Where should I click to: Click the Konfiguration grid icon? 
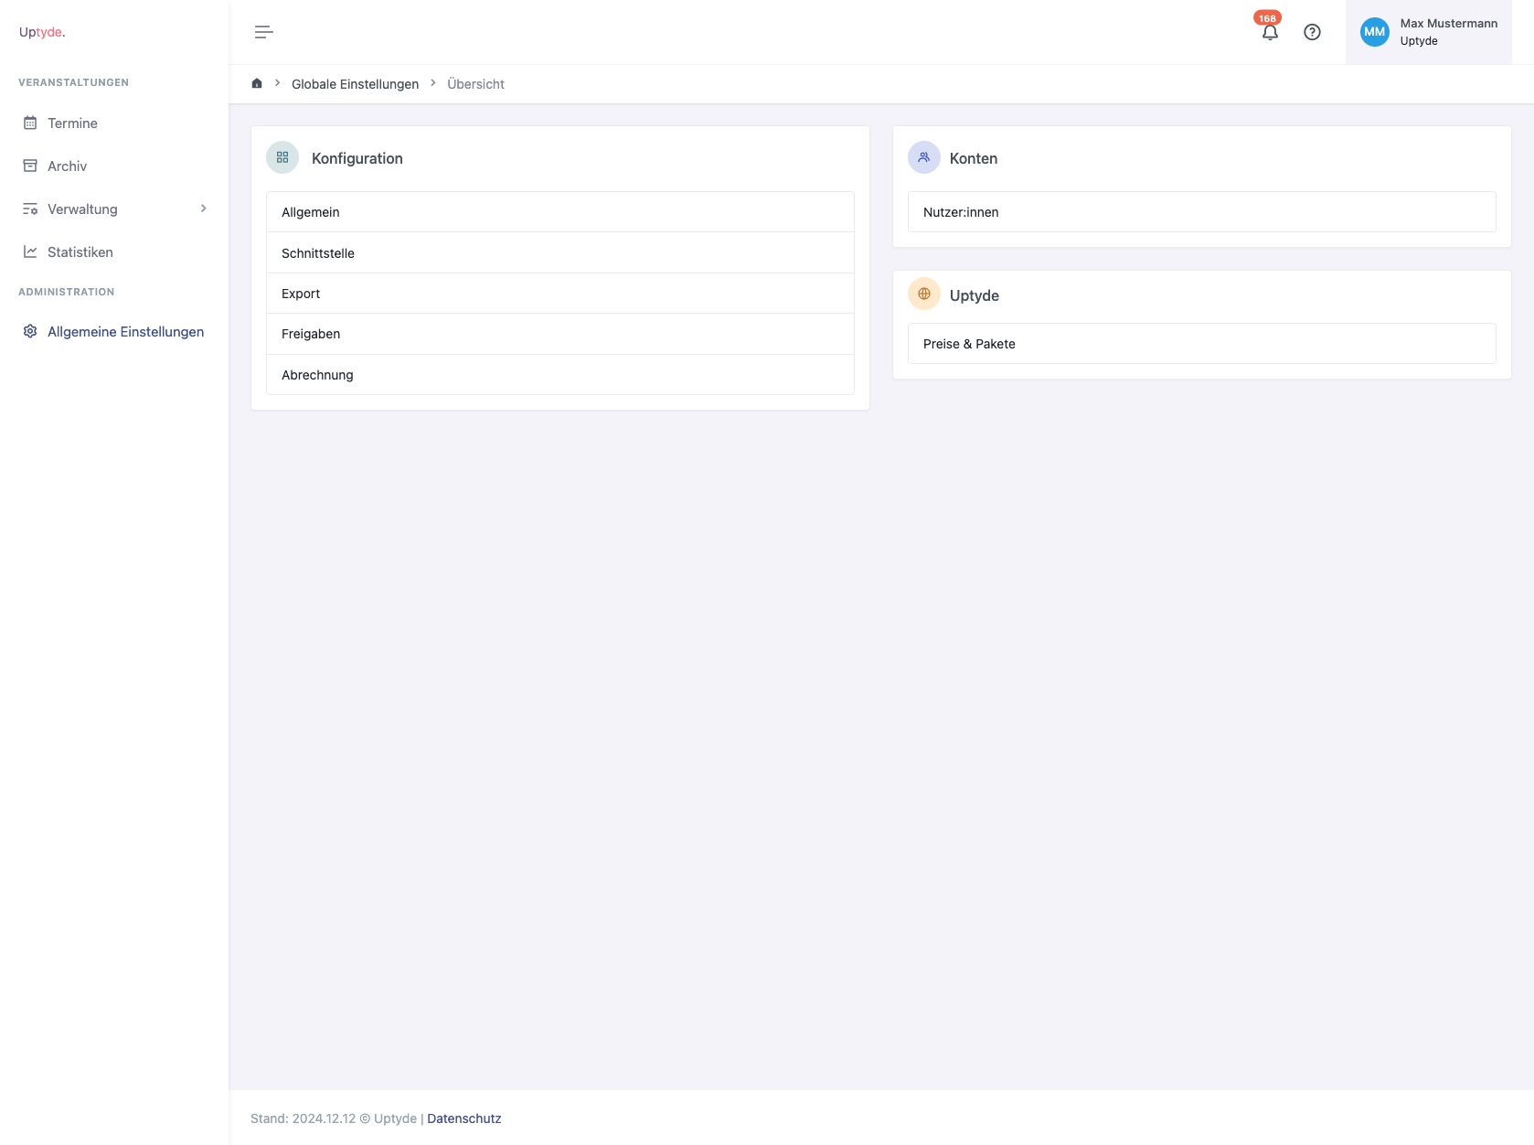point(282,157)
